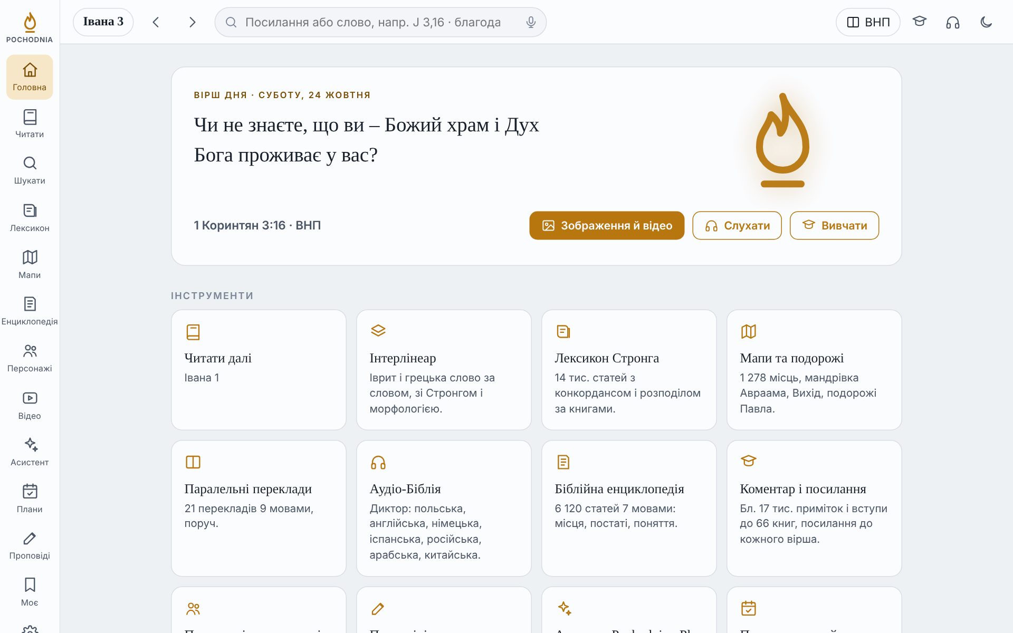This screenshot has height=633, width=1013.
Task: Open Мапи in sidebar
Action: click(30, 265)
